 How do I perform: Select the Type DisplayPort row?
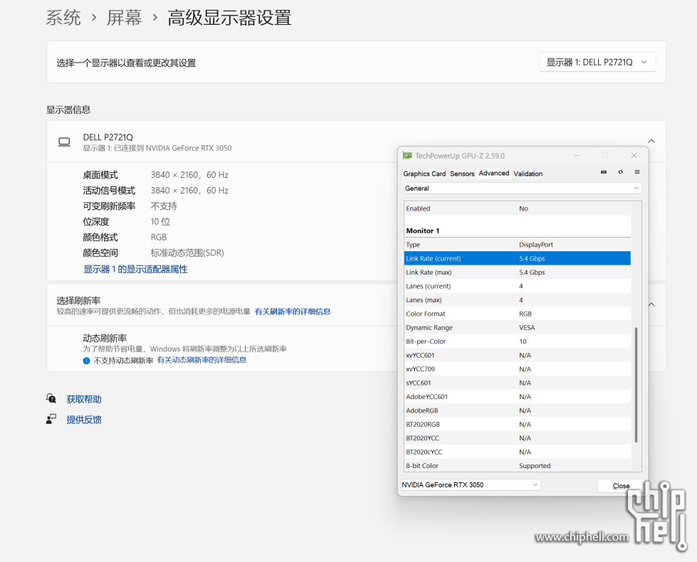pyautogui.click(x=518, y=244)
